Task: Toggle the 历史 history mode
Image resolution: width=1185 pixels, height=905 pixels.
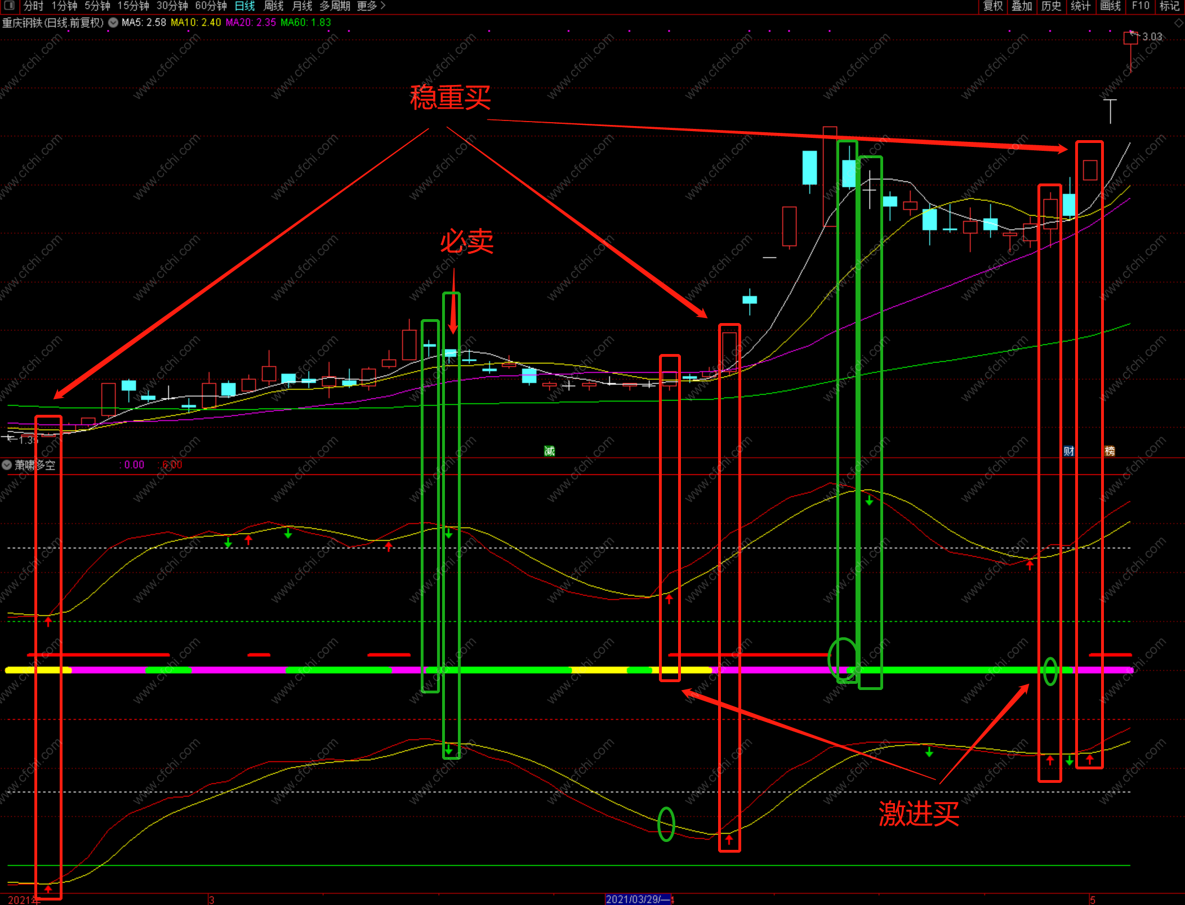Action: [1051, 6]
